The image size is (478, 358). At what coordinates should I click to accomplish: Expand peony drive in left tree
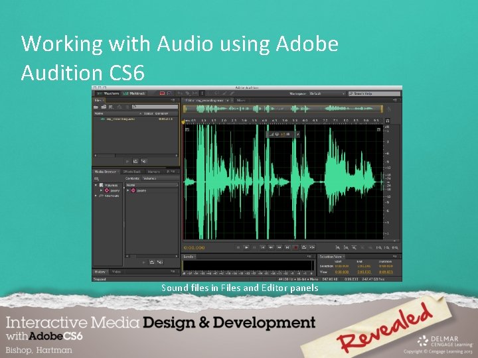coord(101,190)
